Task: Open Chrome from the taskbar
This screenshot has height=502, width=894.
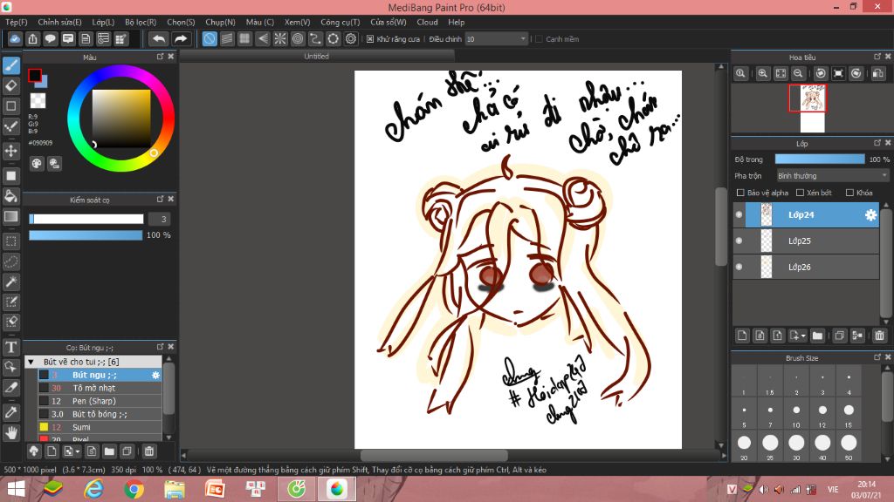Action: click(x=134, y=489)
